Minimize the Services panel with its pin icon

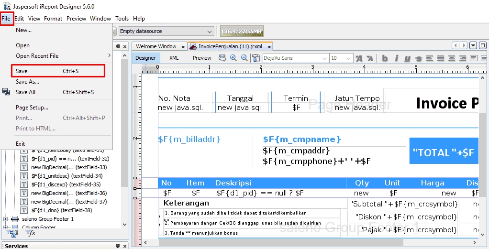pyautogui.click(x=118, y=246)
